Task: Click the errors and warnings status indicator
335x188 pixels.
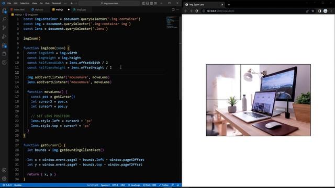Action: (x=7, y=185)
